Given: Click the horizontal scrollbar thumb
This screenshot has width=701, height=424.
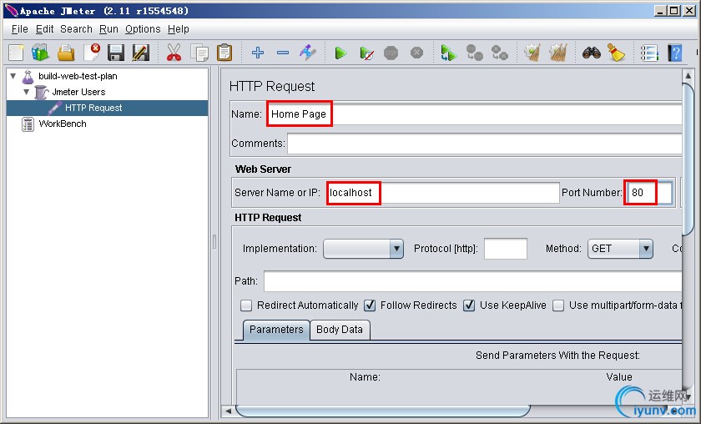Looking at the screenshot, I should (x=383, y=411).
